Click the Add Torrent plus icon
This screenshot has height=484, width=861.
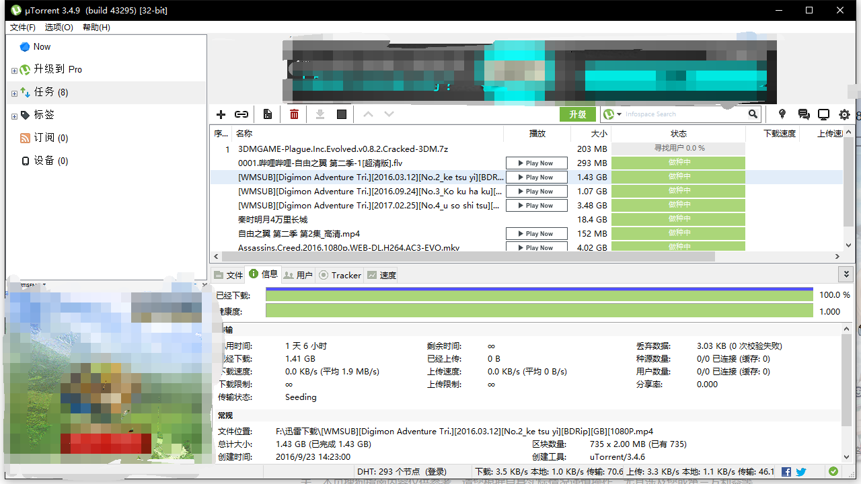[x=221, y=114]
